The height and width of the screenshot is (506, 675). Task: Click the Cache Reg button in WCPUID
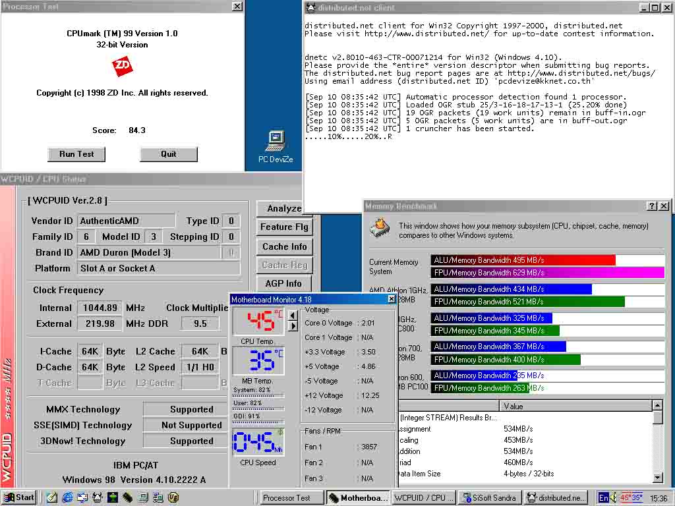(x=284, y=265)
